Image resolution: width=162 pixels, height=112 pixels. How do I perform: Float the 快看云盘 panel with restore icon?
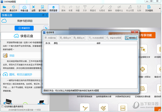point(43,15)
